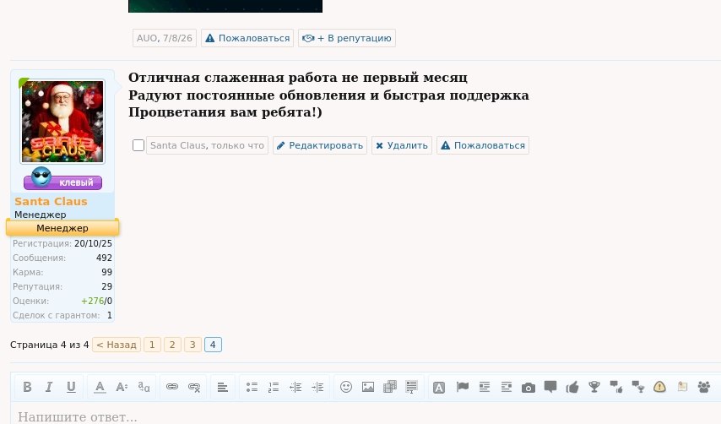Go to page 2 of the thread
The width and height of the screenshot is (721, 424).
pyautogui.click(x=172, y=345)
